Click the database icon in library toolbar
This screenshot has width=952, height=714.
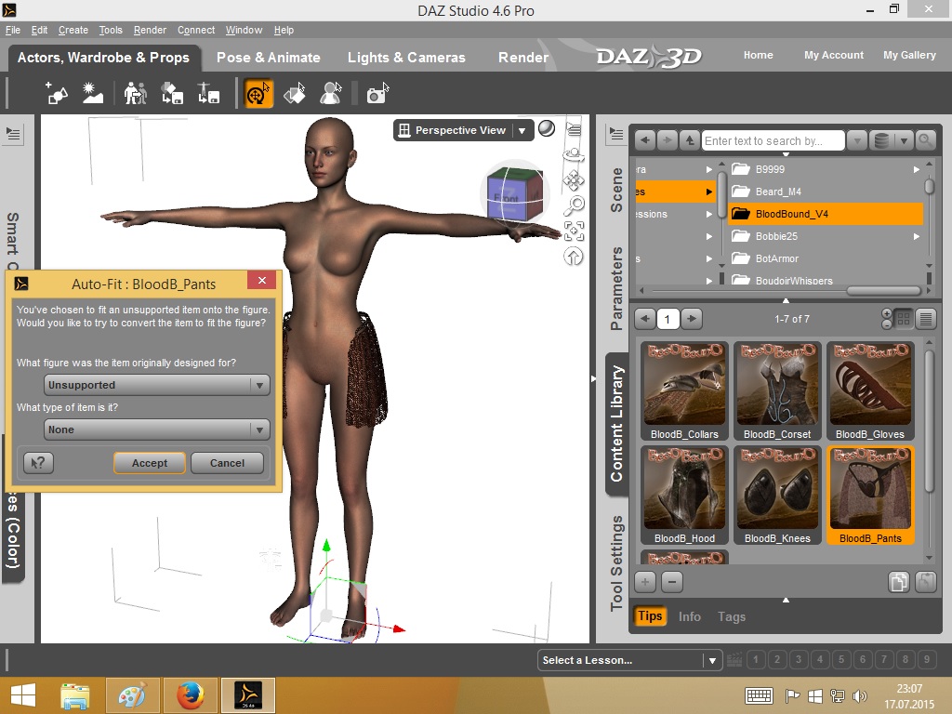tap(881, 140)
